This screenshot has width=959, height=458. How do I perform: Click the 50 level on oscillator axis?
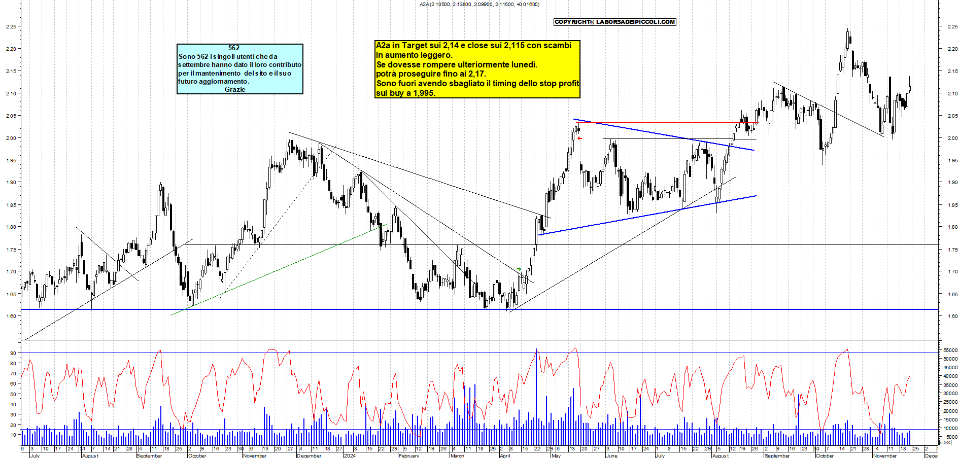click(13, 394)
